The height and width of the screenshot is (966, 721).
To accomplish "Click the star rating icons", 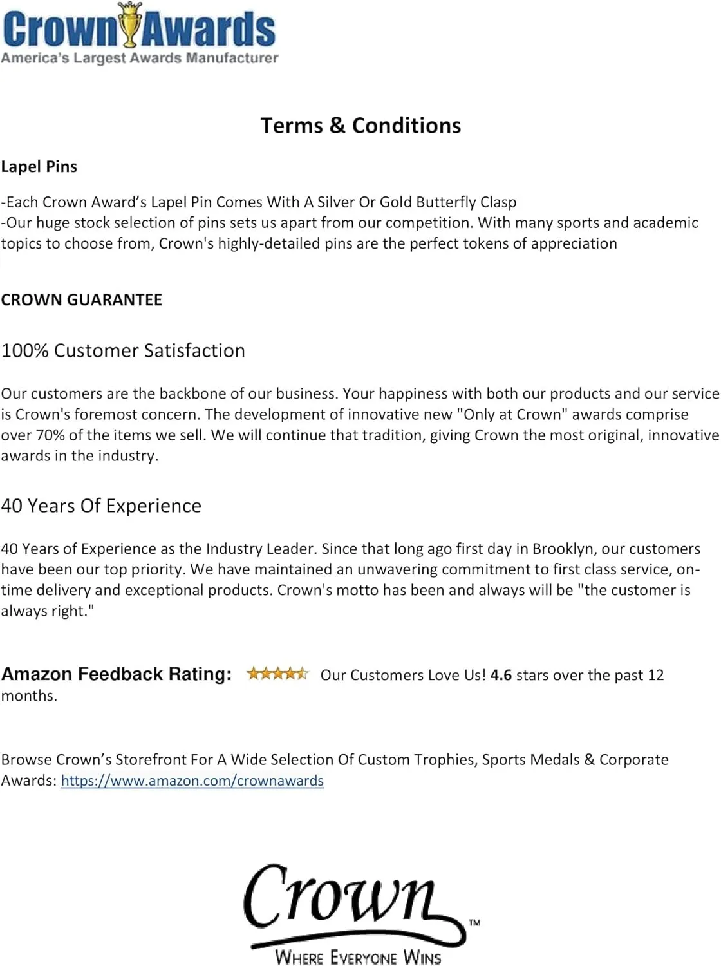I will click(x=277, y=674).
